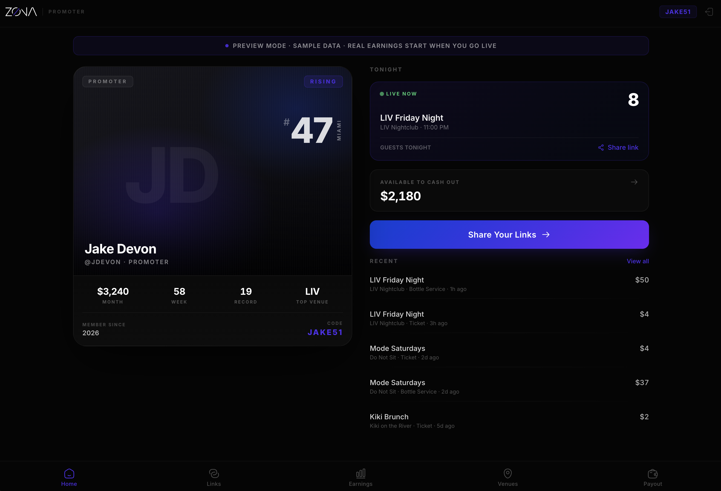Viewport: 721px width, 491px height.
Task: Click the Jake Devon promoter card
Action: tap(212, 186)
